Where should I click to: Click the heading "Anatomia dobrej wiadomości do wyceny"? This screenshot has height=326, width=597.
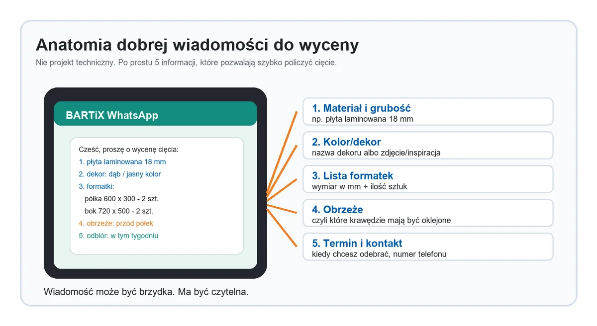[x=197, y=45]
